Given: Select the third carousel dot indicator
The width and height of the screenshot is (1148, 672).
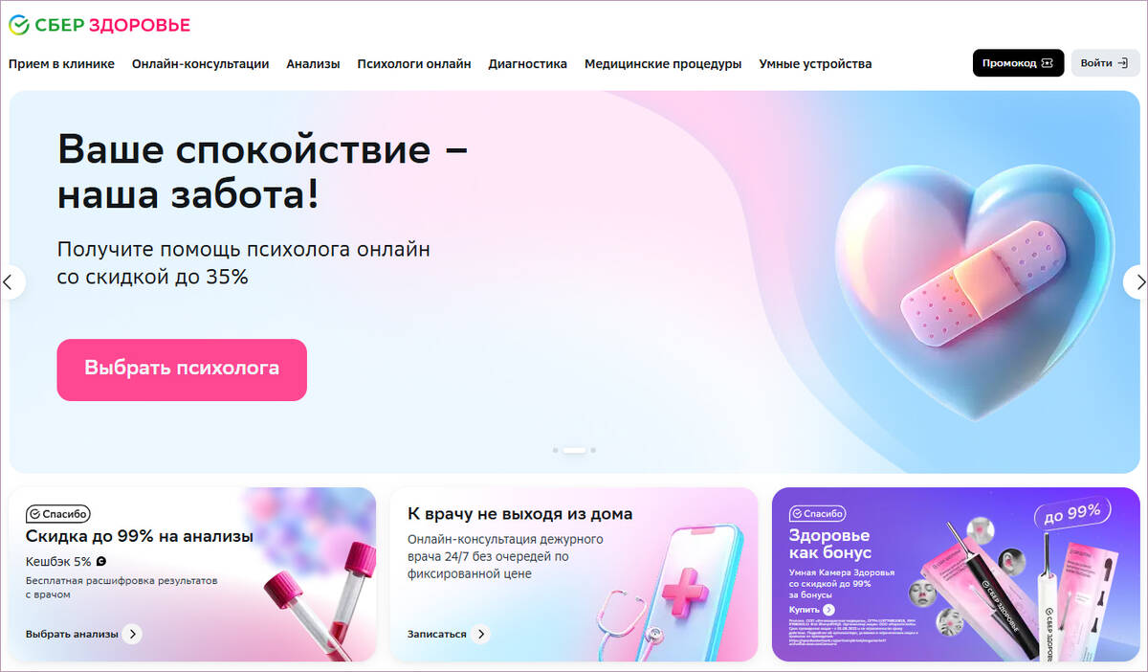Looking at the screenshot, I should [x=593, y=449].
